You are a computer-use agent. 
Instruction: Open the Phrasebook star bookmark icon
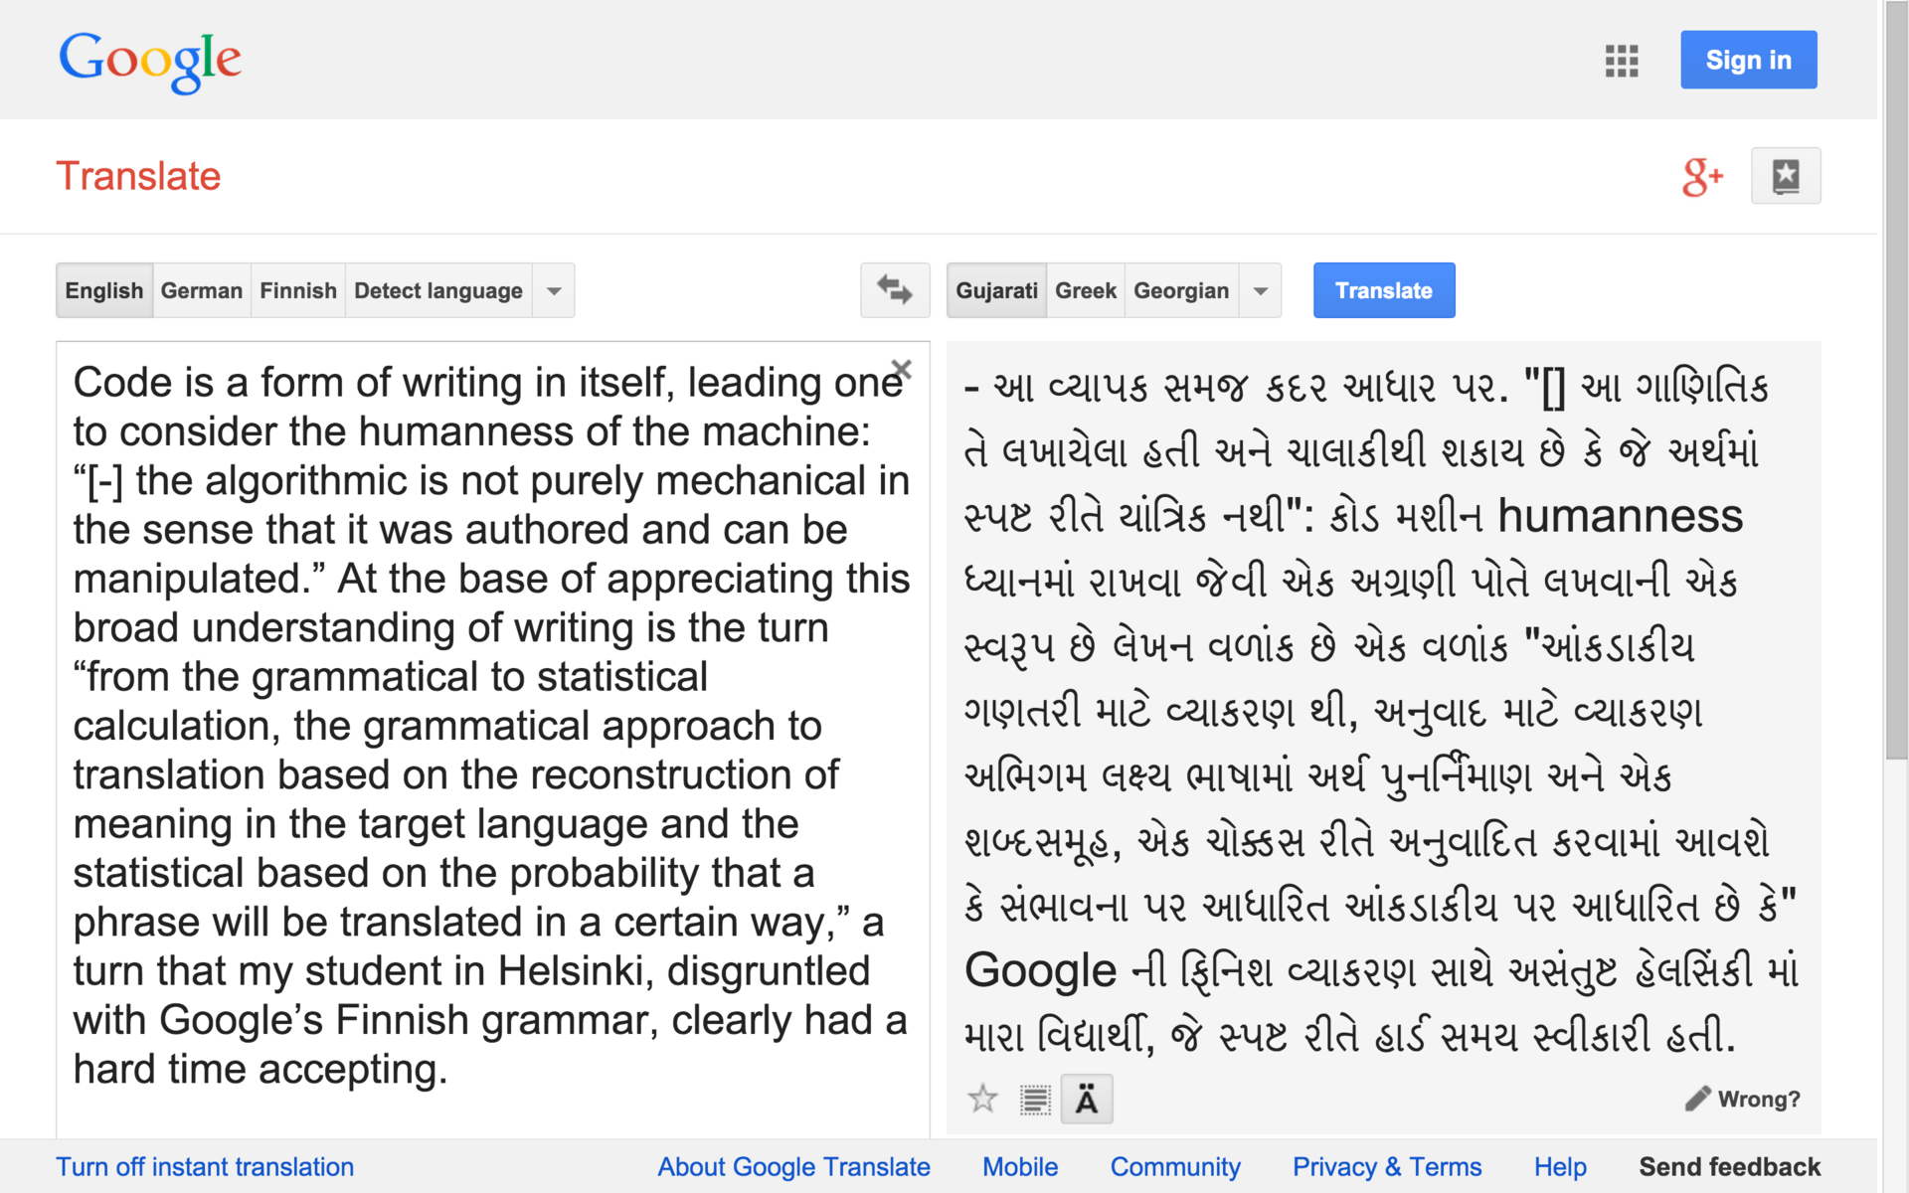[x=1785, y=176]
